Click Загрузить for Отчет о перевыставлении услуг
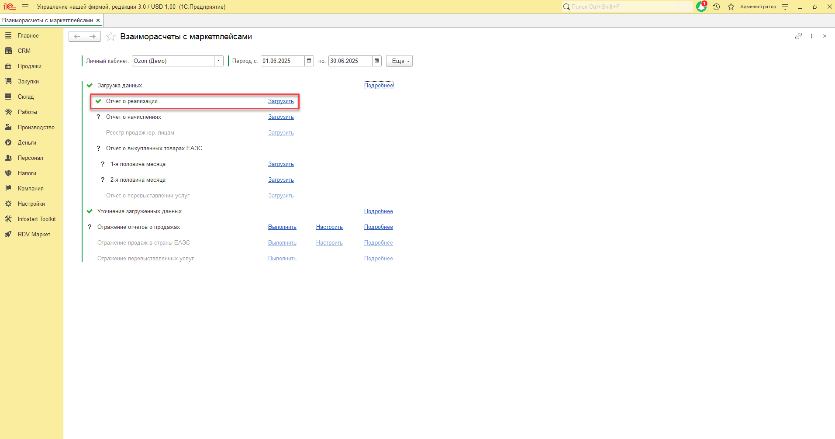This screenshot has width=835, height=439. (281, 196)
